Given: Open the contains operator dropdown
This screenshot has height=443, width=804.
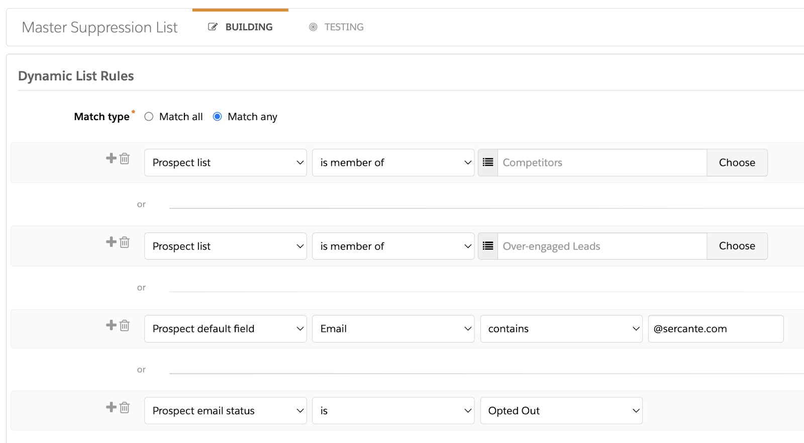Looking at the screenshot, I should (x=561, y=329).
